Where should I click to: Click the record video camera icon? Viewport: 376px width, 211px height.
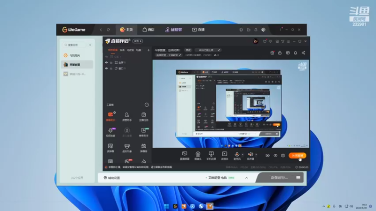[267, 156]
